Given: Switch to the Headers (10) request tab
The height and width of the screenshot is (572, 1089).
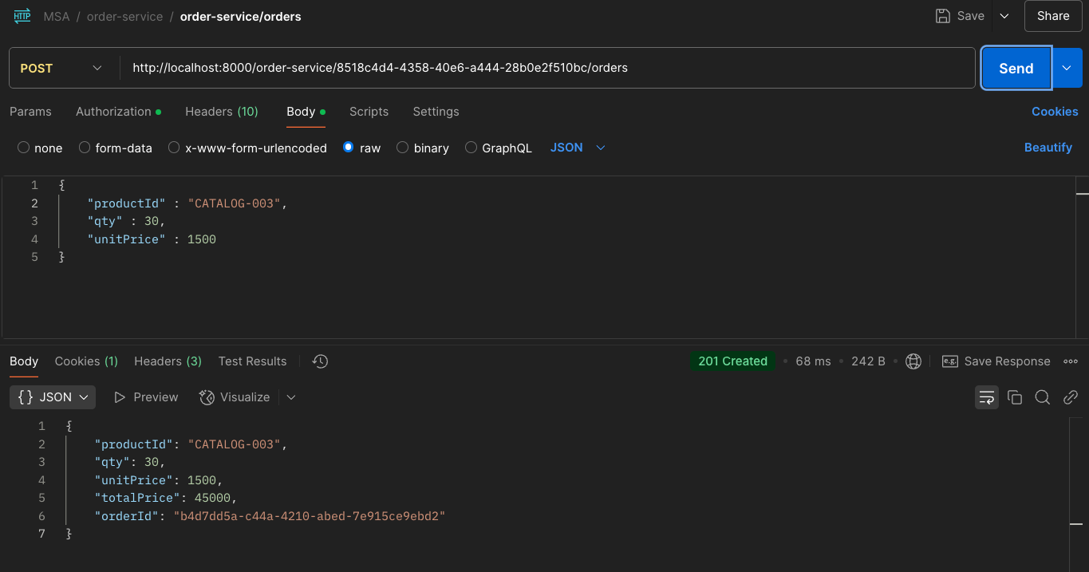Looking at the screenshot, I should [x=222, y=112].
